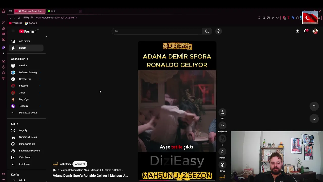Open the send to My Flow icon
The height and width of the screenshot is (182, 323).
tap(273, 18)
